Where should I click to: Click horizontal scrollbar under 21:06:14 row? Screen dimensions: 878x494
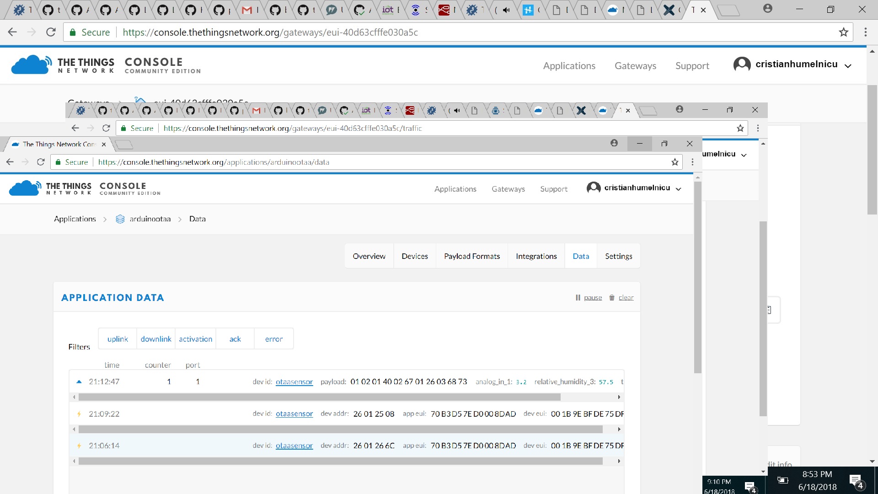pyautogui.click(x=340, y=461)
